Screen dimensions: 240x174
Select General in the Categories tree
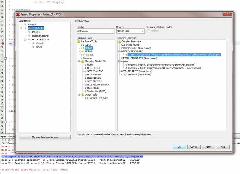pos(32,25)
